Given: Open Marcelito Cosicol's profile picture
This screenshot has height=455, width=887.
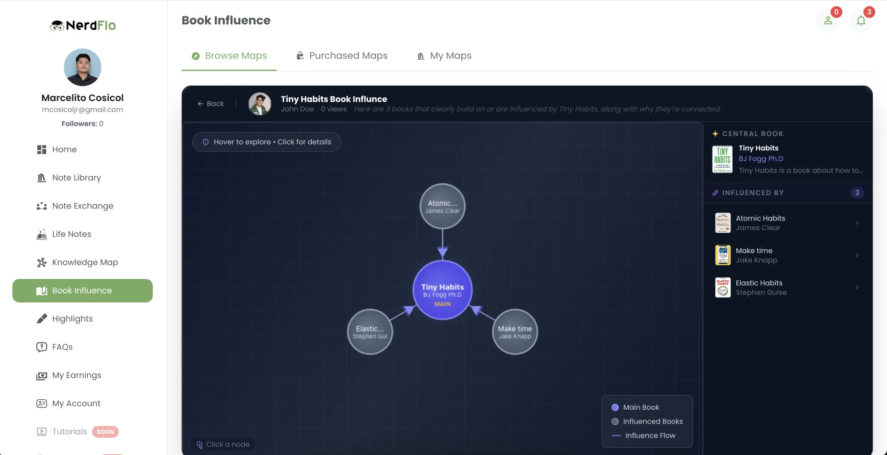Looking at the screenshot, I should pyautogui.click(x=82, y=67).
